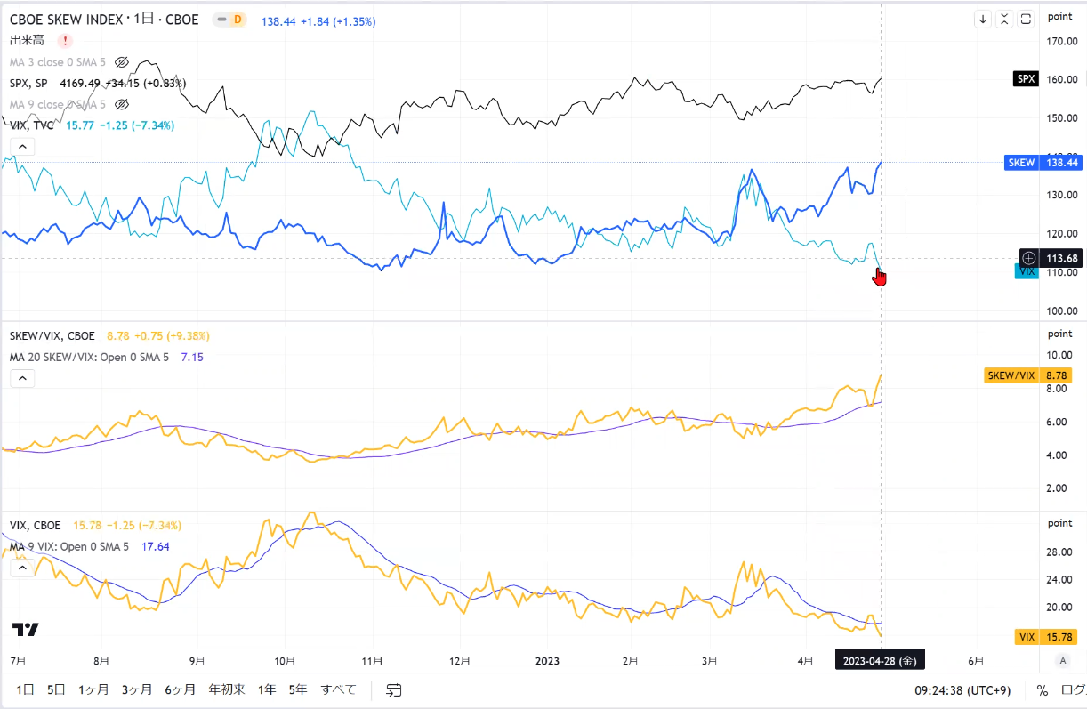Click the 7.15 MA 20 value
The image size is (1087, 709).
194,357
